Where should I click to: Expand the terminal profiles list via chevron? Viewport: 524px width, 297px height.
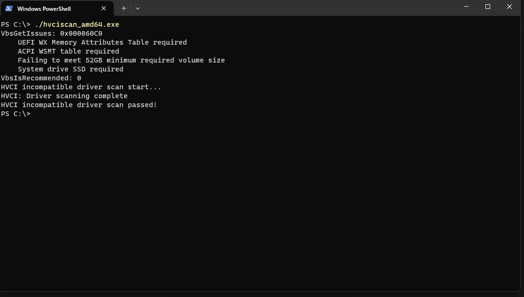(137, 8)
